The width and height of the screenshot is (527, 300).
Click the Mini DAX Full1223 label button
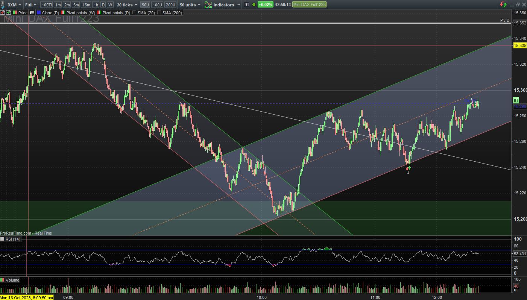[x=309, y=5]
